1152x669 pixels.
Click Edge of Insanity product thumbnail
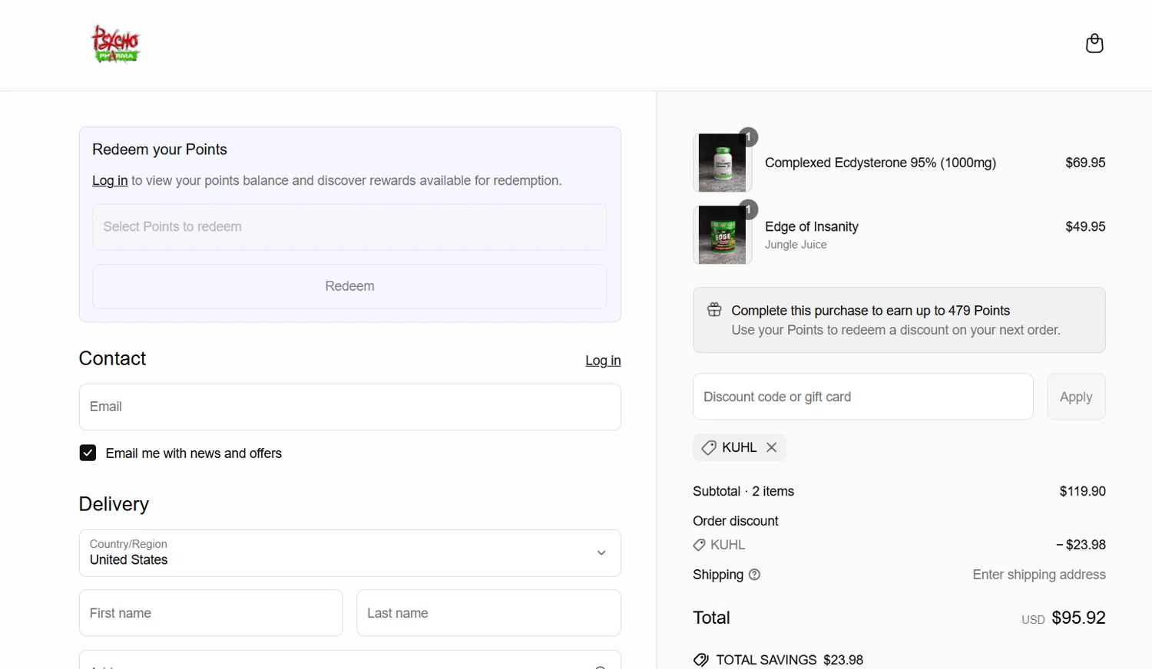[x=723, y=235]
